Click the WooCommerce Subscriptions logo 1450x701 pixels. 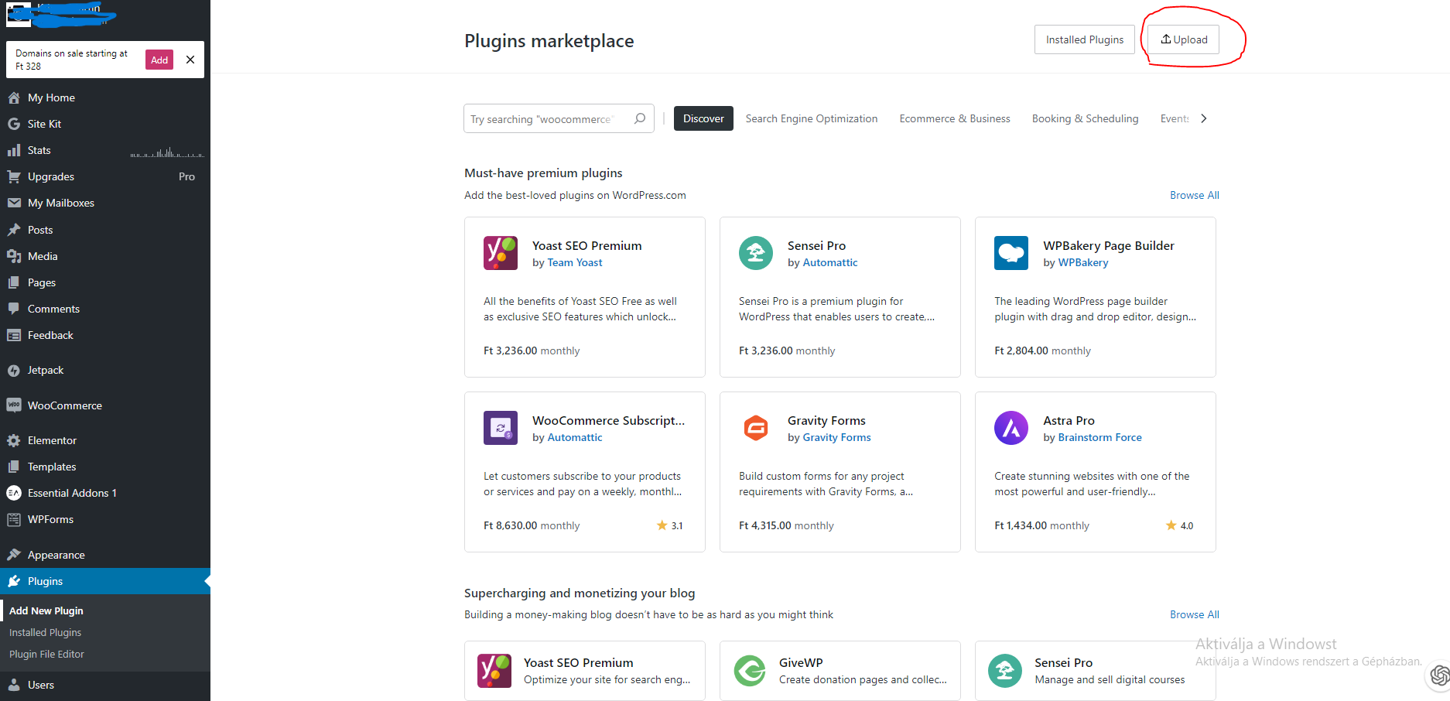(x=501, y=428)
